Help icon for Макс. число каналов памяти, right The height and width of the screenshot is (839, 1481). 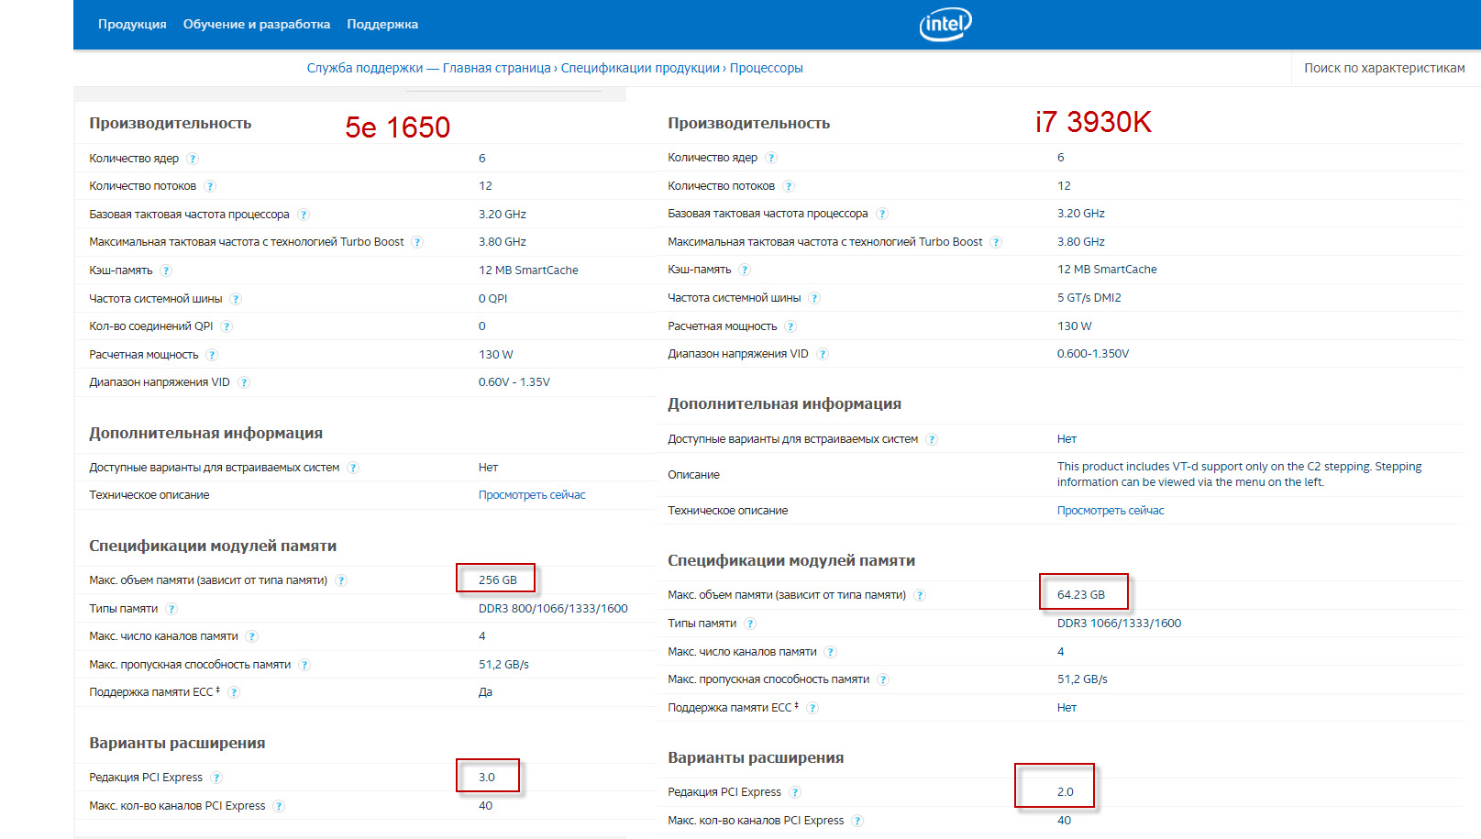coord(831,652)
